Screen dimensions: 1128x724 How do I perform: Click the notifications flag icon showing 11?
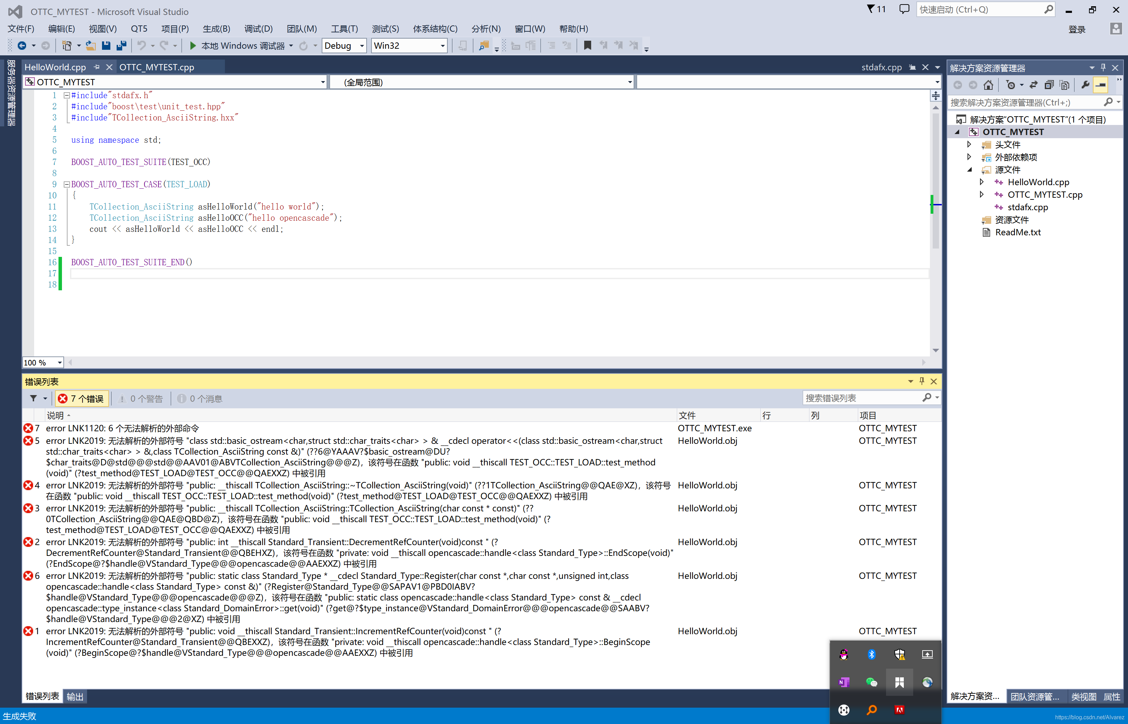tap(876, 9)
